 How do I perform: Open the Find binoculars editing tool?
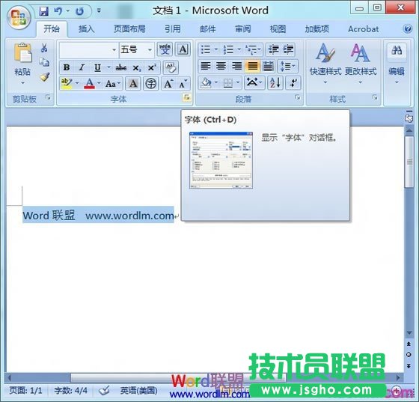tap(397, 50)
